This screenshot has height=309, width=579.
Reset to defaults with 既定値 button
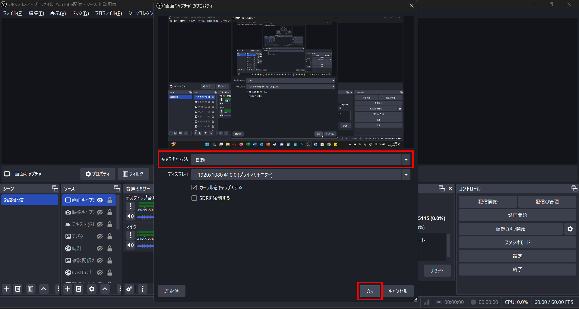[172, 291]
